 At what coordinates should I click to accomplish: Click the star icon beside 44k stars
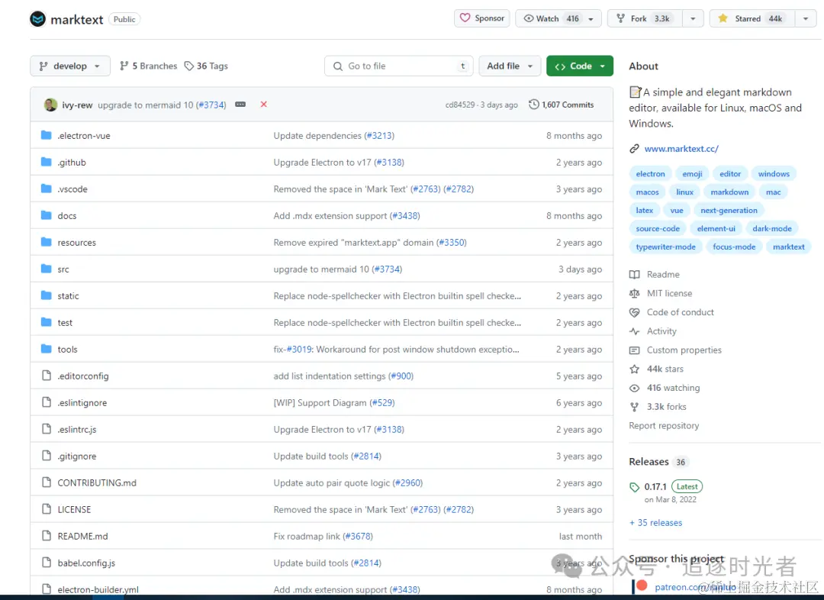click(634, 369)
